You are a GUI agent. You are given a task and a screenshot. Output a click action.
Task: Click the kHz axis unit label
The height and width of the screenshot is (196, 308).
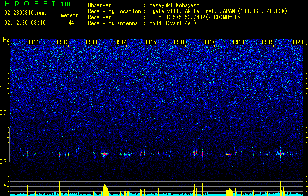[x=4, y=40]
